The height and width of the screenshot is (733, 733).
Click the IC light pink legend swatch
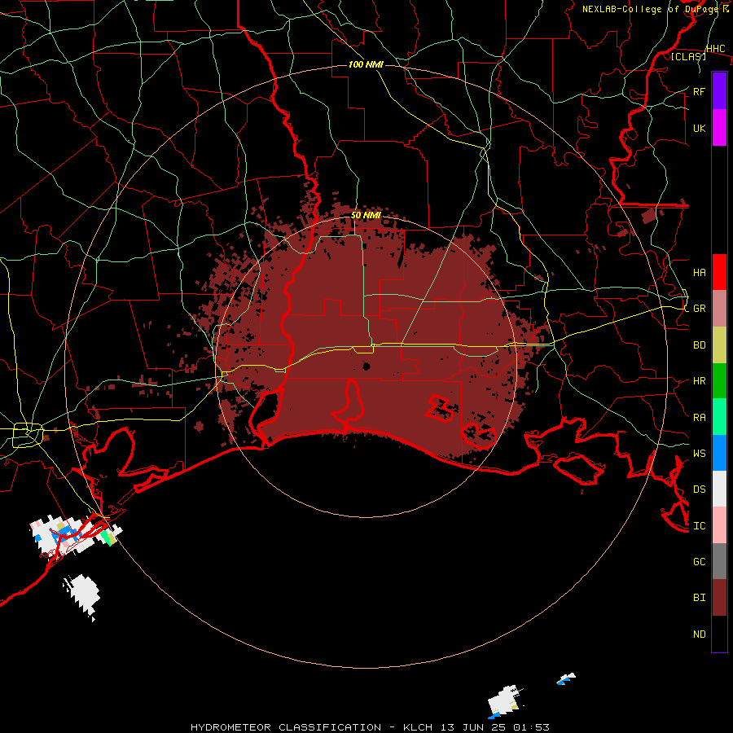coord(719,525)
